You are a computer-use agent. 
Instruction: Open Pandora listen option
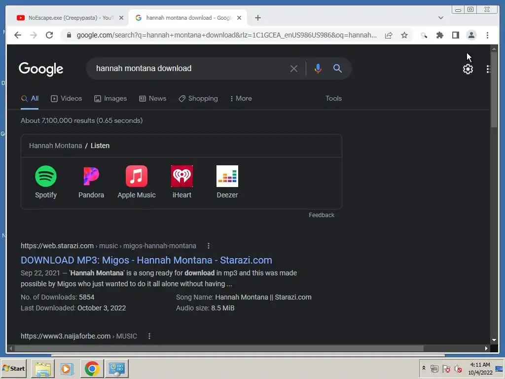click(x=91, y=182)
